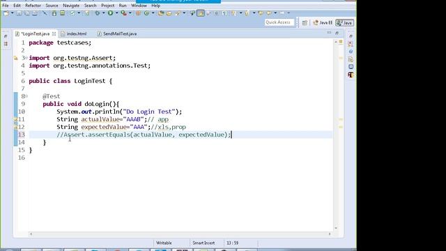Viewport: 446px width, 251px height.
Task: Click the Previous Annotation icon
Action: pyautogui.click(x=247, y=13)
